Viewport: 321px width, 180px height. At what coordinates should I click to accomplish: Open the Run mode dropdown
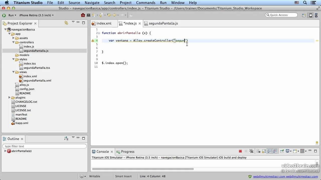(x=12, y=15)
